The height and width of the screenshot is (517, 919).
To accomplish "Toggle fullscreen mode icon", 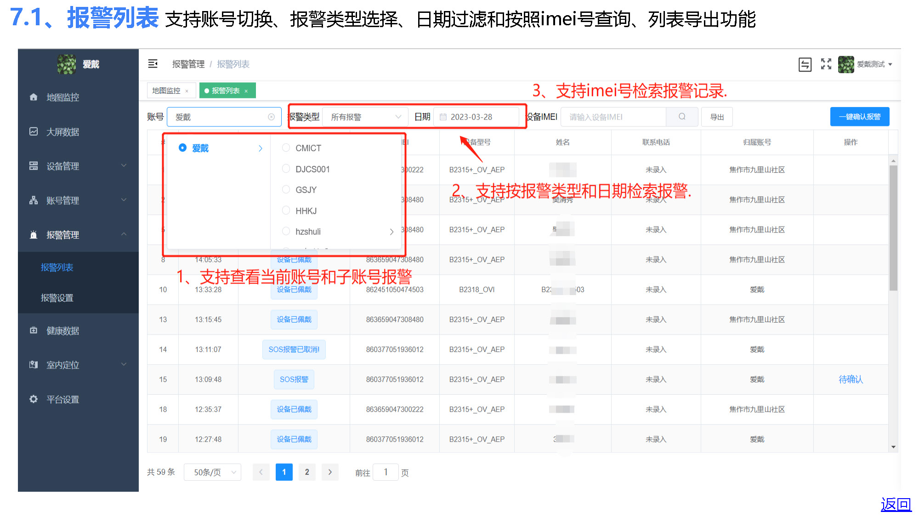I will (826, 64).
